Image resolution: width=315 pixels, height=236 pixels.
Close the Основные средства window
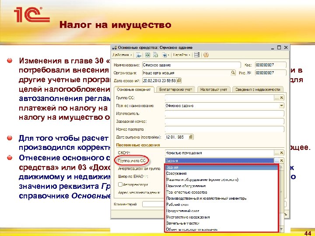pos(286,48)
